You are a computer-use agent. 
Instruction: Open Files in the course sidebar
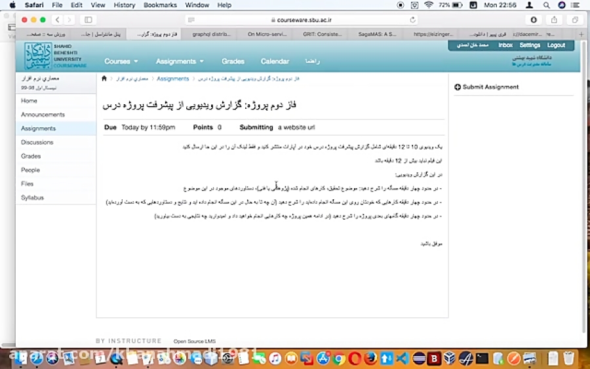[x=56, y=184]
